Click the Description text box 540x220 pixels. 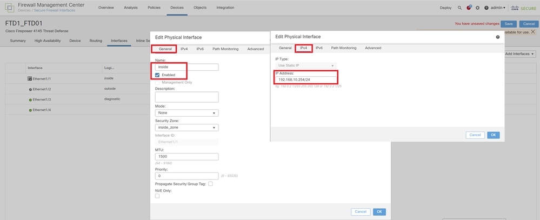tap(186, 97)
